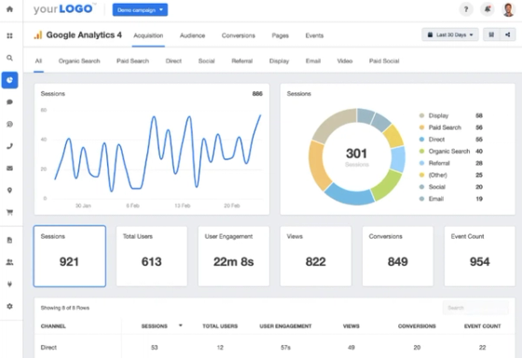Select the Total Users 613 metric card
Image resolution: width=522 pixels, height=358 pixels.
(152, 256)
